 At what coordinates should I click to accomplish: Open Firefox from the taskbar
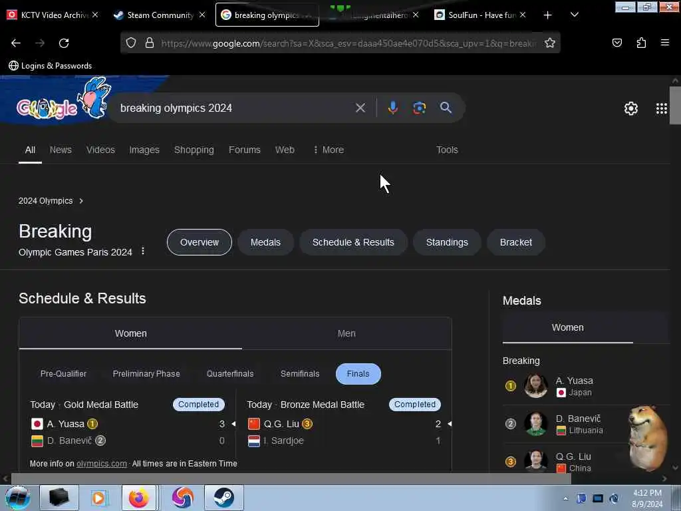138,498
